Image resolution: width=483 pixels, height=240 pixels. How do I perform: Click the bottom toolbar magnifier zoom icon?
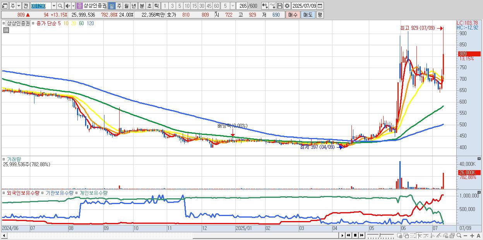coord(459,235)
